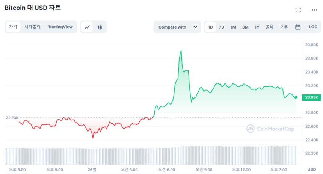Open the calendar date range picker
Screen dimensions: 323x174
(298, 27)
